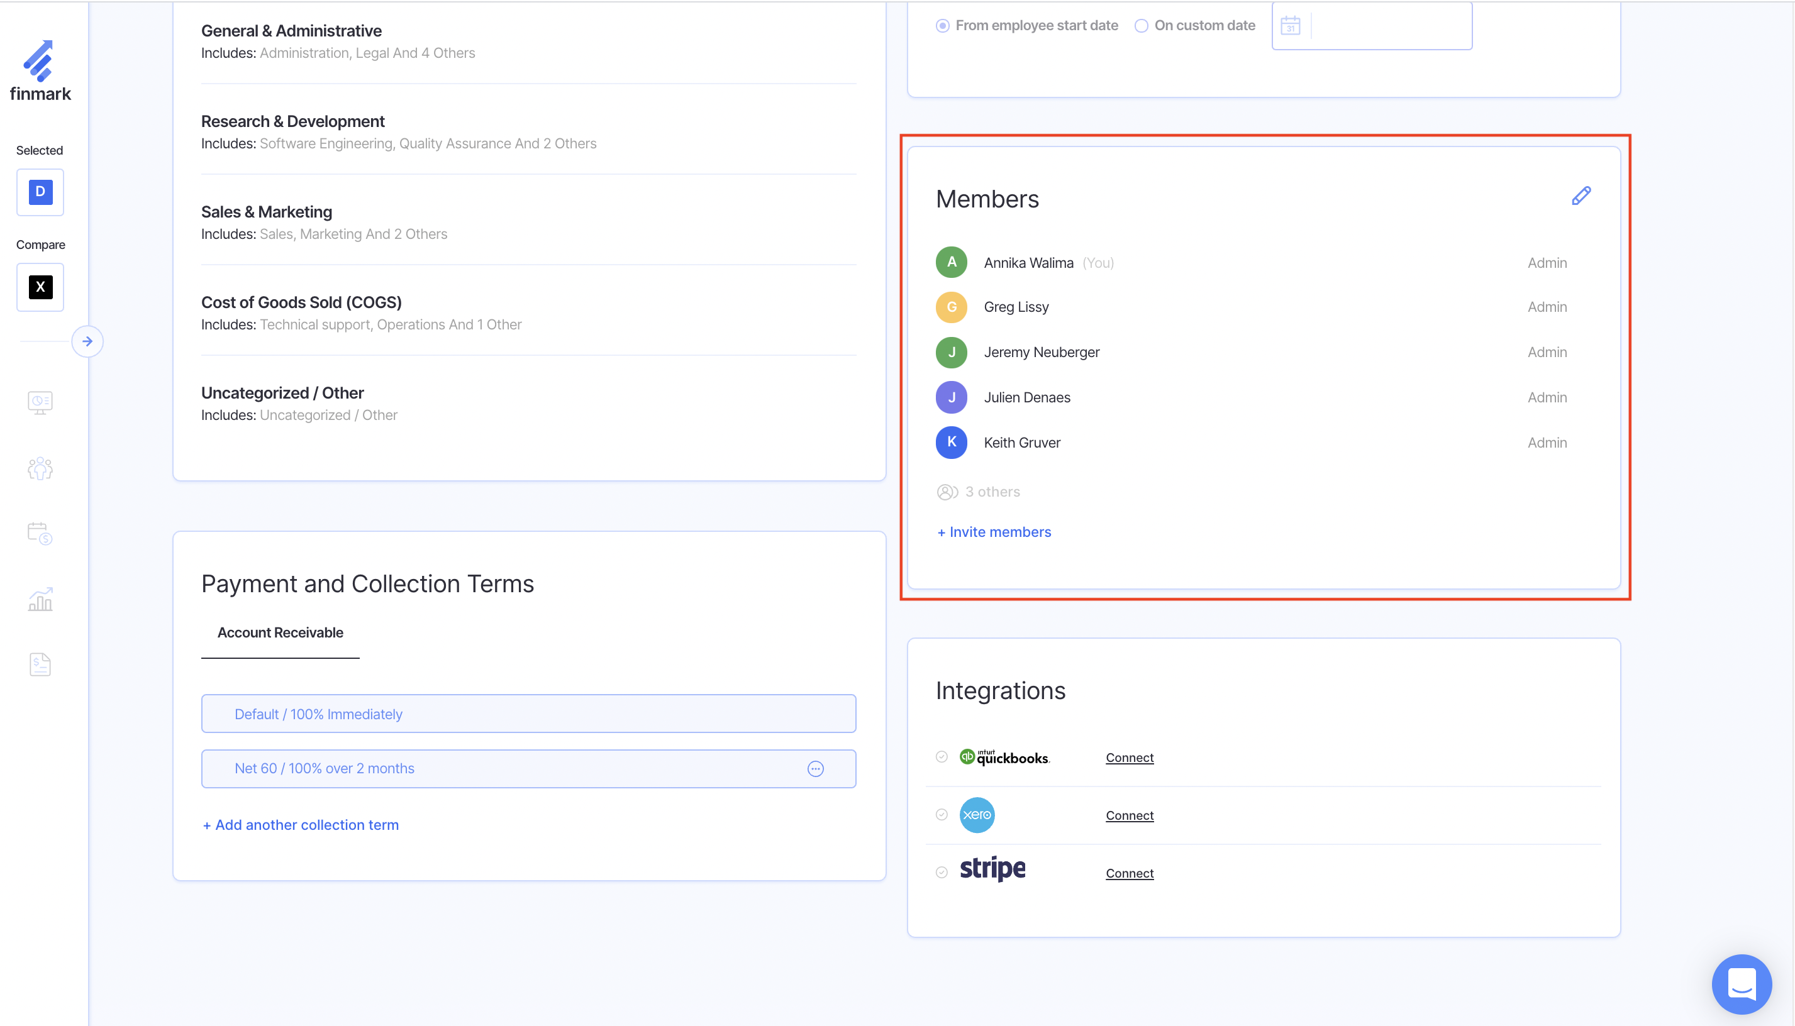Screen dimensions: 1795x1026
Task: Select the blue D scenario swatch
Action: point(40,192)
